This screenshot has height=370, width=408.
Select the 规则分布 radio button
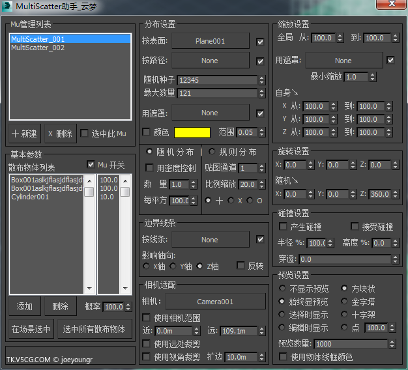click(x=212, y=151)
